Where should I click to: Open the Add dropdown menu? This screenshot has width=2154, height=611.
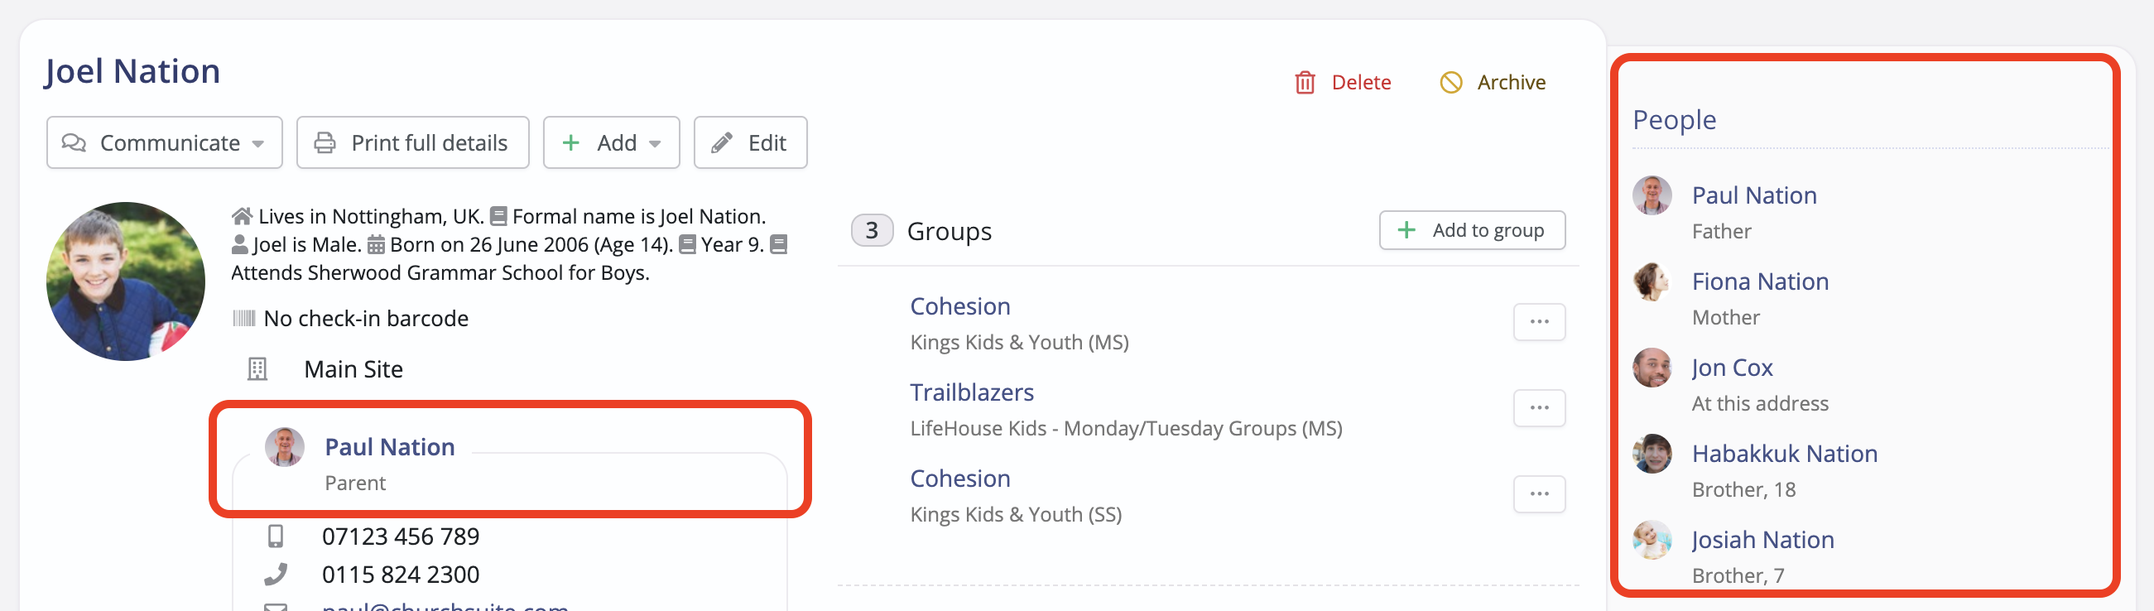(x=611, y=143)
